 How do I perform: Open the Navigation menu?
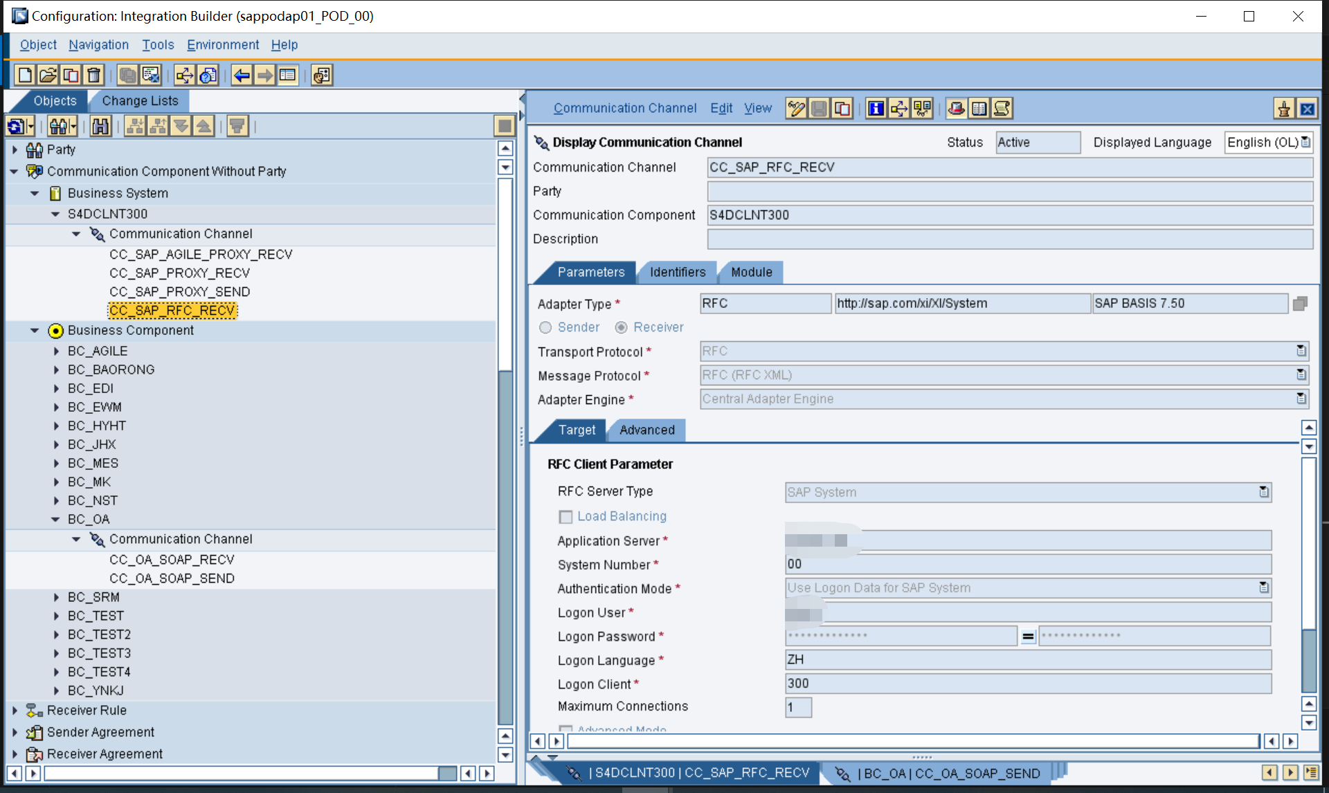pyautogui.click(x=98, y=44)
